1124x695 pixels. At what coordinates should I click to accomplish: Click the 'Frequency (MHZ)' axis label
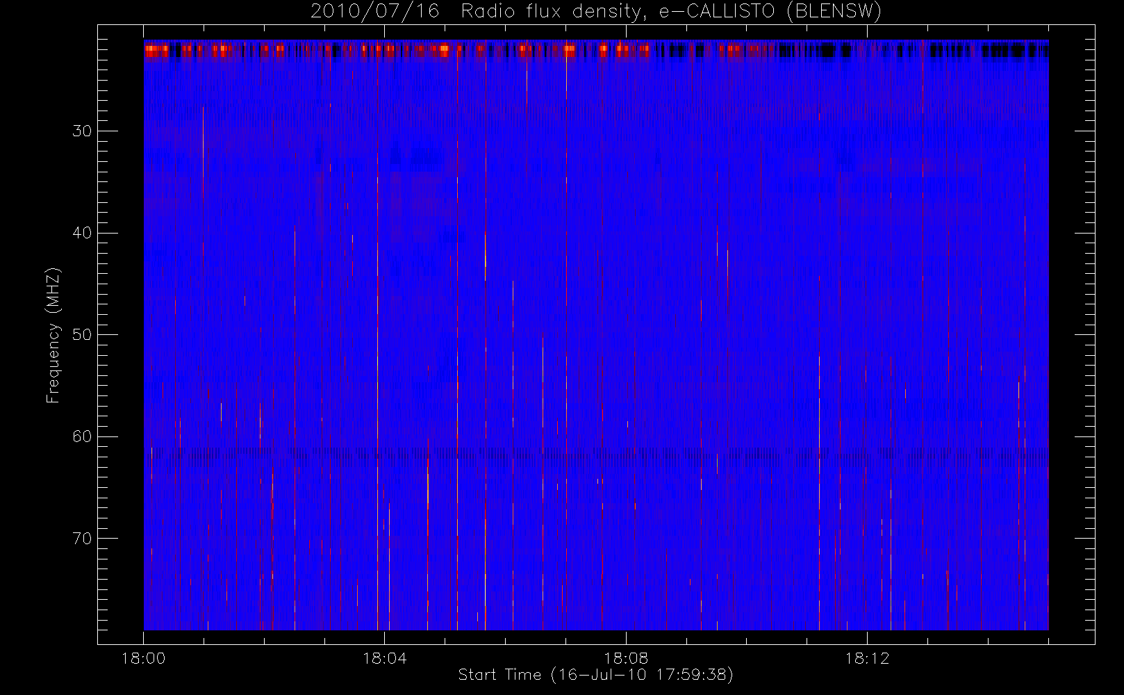point(53,335)
